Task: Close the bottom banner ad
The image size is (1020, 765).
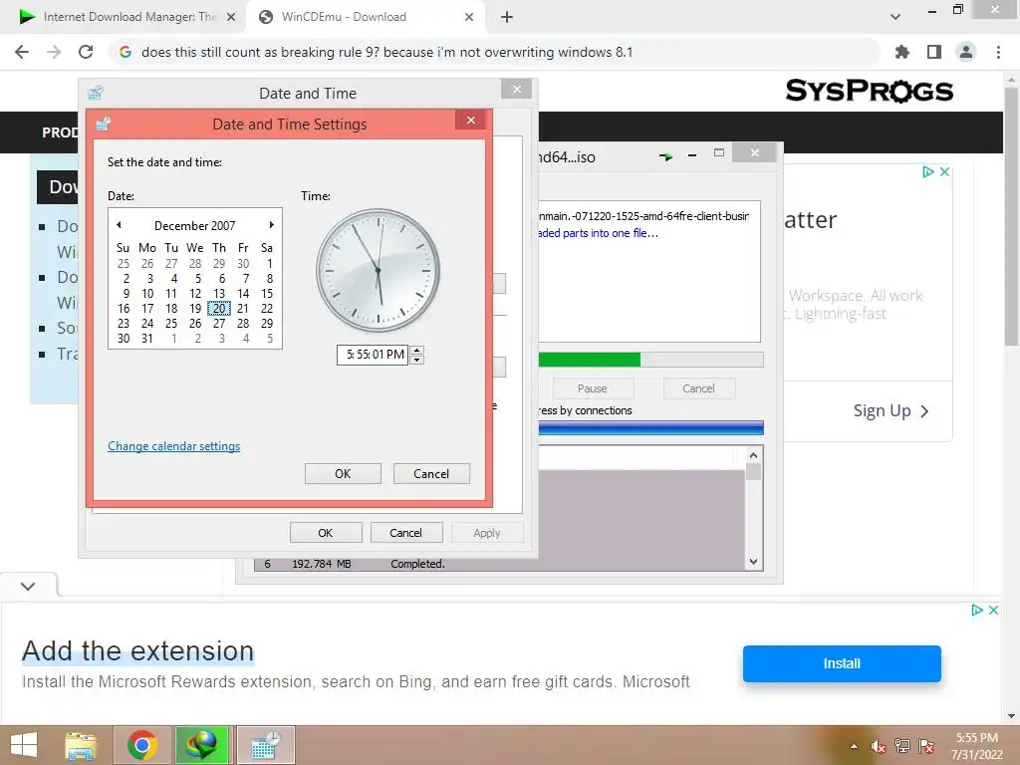Action: click(993, 611)
